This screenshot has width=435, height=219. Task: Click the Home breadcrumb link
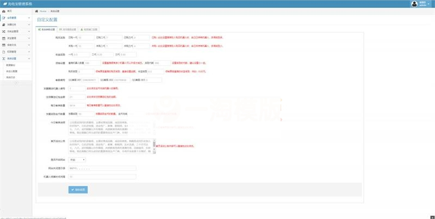(43, 11)
